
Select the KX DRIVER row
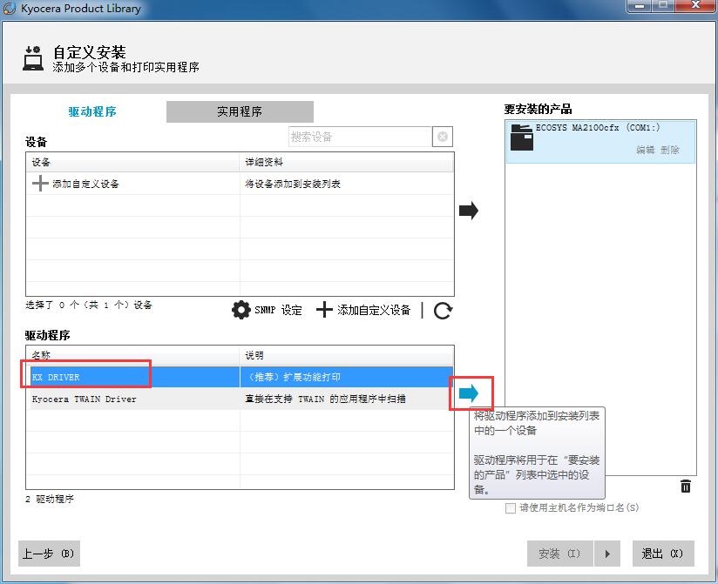pos(240,377)
